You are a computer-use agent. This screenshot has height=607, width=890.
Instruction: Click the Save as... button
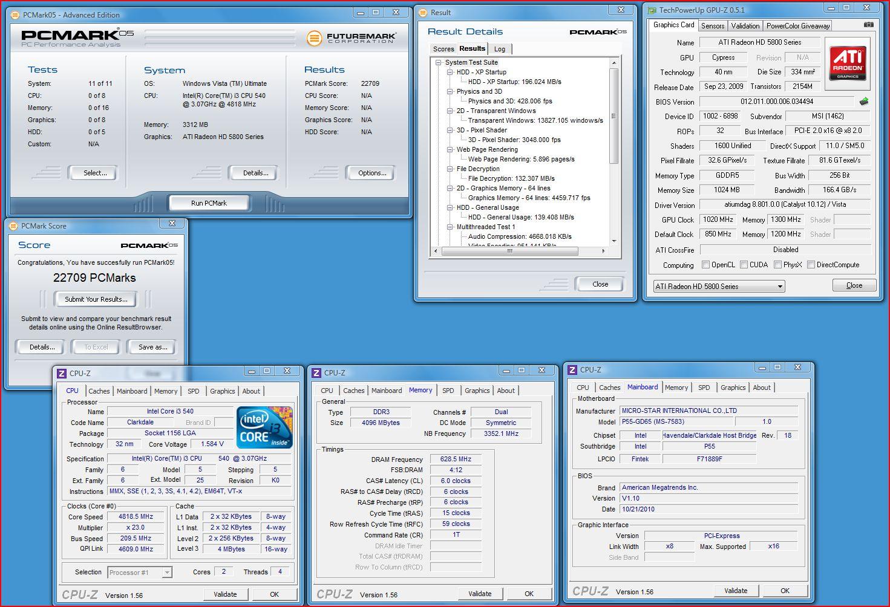(152, 347)
